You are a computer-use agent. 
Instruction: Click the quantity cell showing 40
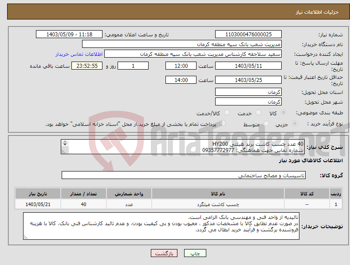[83, 204]
